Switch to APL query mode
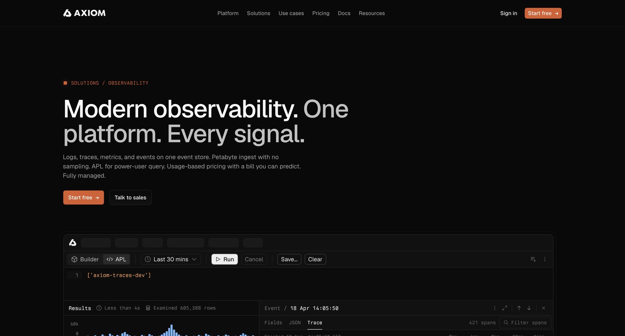 116,259
